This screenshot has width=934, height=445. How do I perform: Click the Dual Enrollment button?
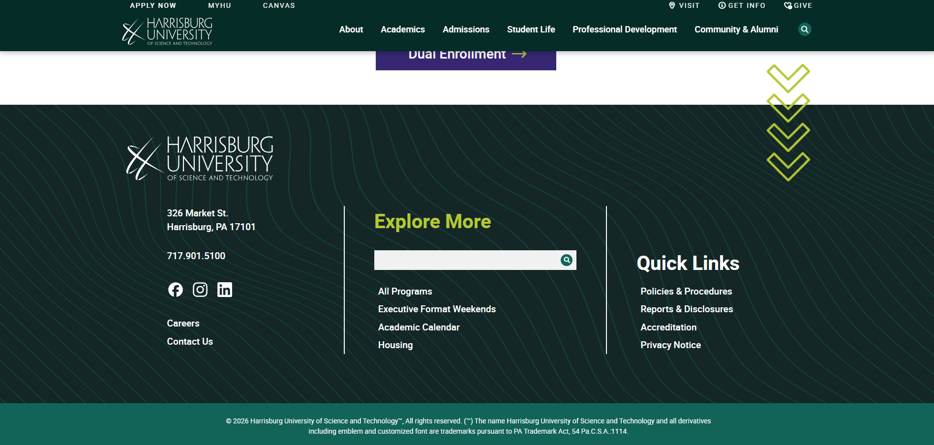click(466, 60)
